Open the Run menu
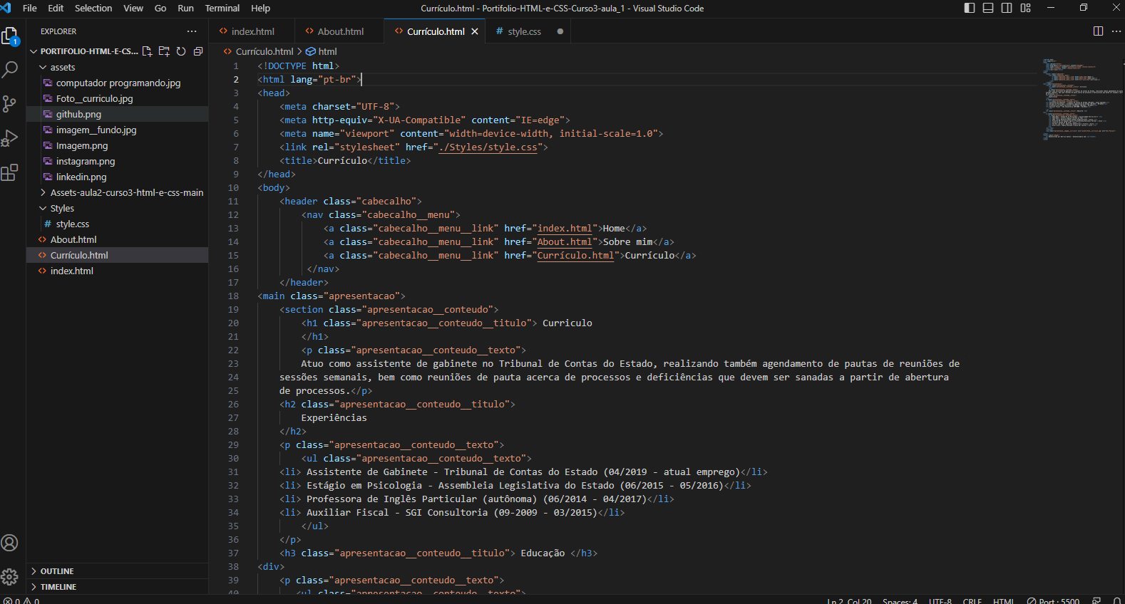Screen dimensions: 1125x604 tap(185, 8)
